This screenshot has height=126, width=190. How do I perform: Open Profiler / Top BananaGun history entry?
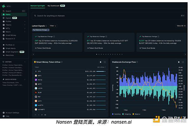pyautogui.click(x=12, y=75)
